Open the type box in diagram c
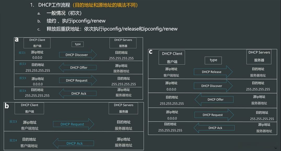Image resolution: width=281 pixels, height=151 pixels. (213, 60)
